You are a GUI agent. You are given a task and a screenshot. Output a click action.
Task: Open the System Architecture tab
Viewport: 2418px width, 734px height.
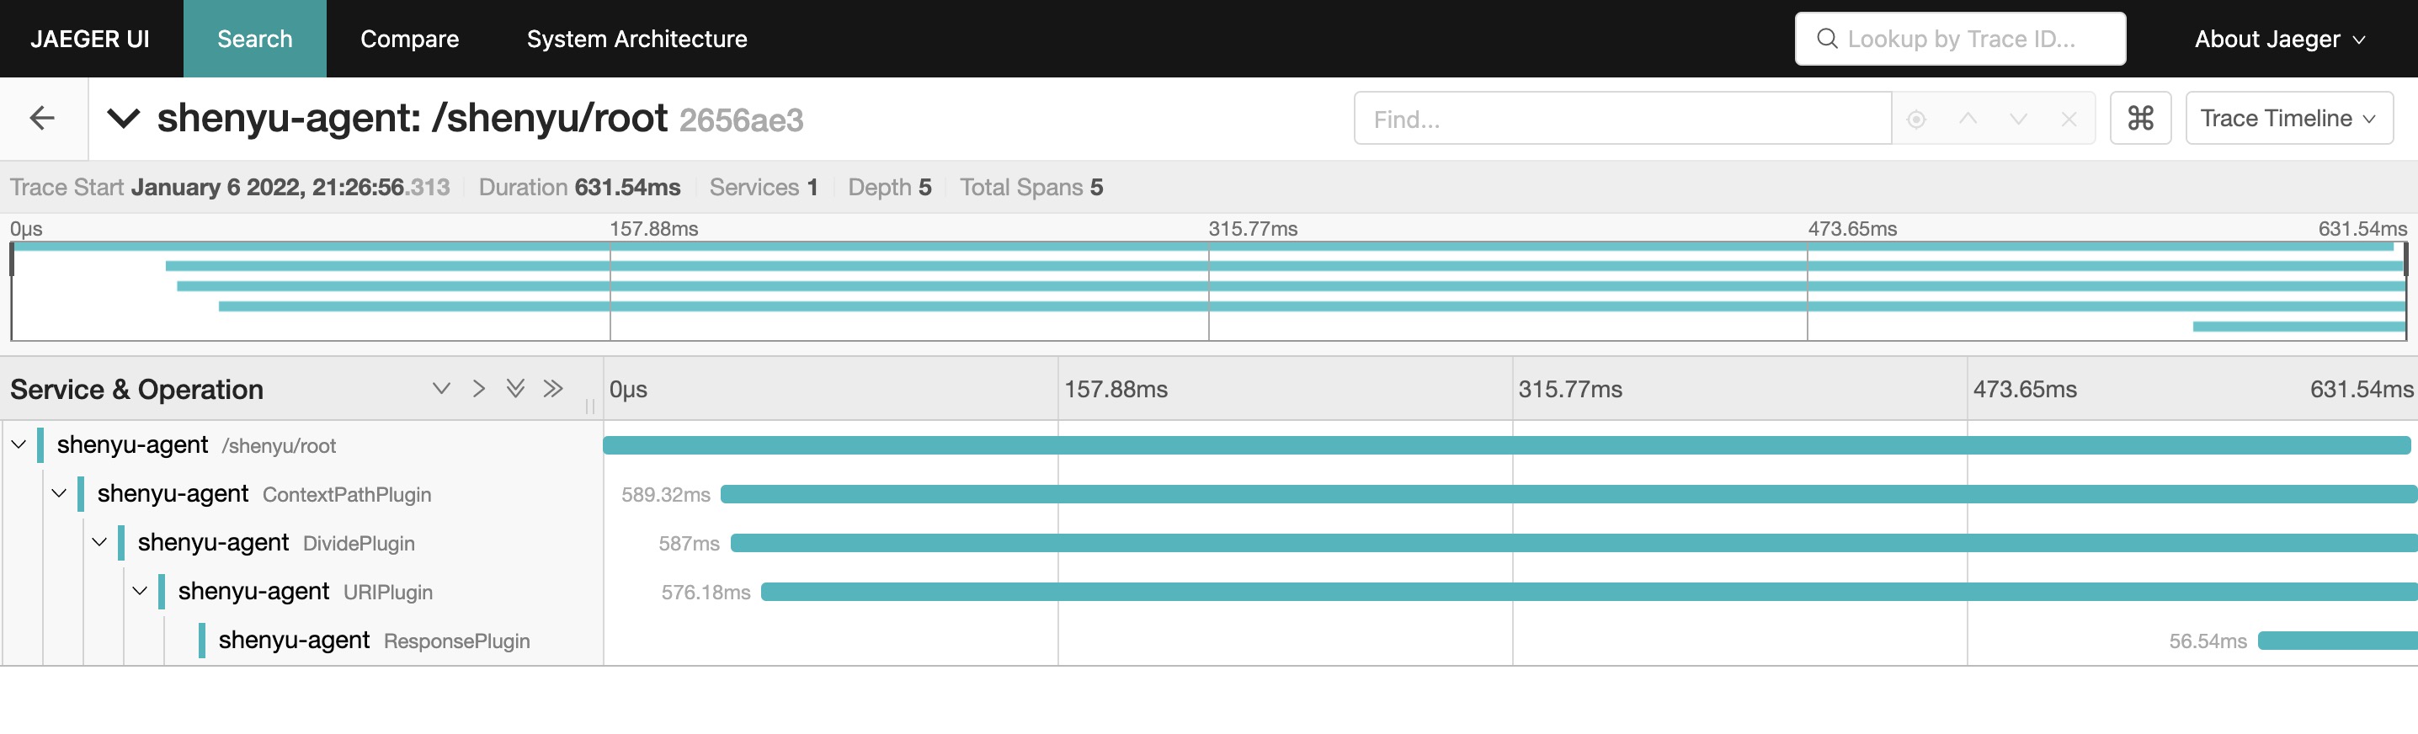tap(636, 39)
